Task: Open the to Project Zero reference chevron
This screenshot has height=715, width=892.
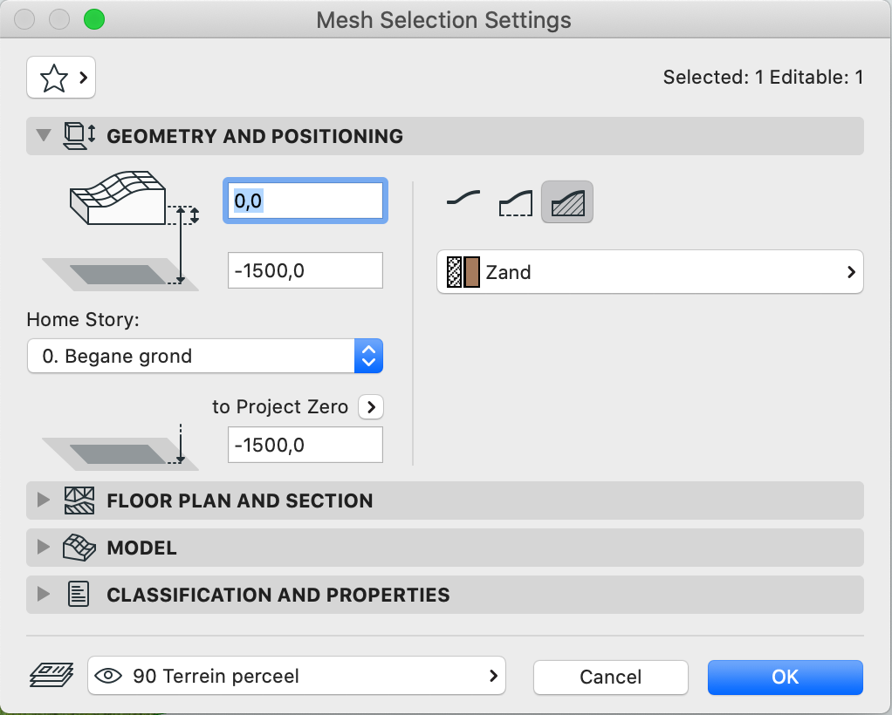Action: [371, 407]
